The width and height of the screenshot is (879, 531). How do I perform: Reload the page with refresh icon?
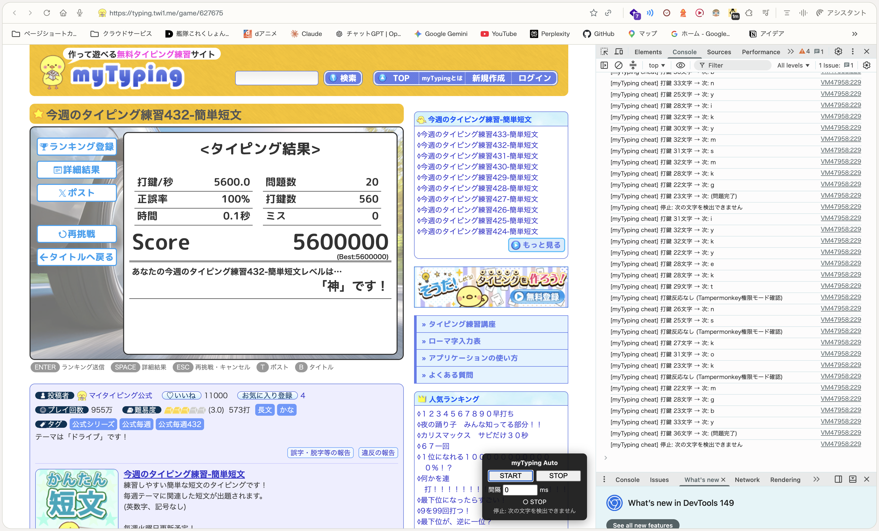pyautogui.click(x=47, y=13)
